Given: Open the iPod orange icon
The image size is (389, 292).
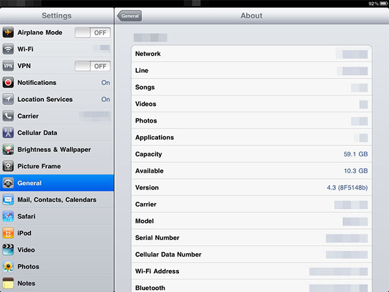Looking at the screenshot, I should click(8, 233).
